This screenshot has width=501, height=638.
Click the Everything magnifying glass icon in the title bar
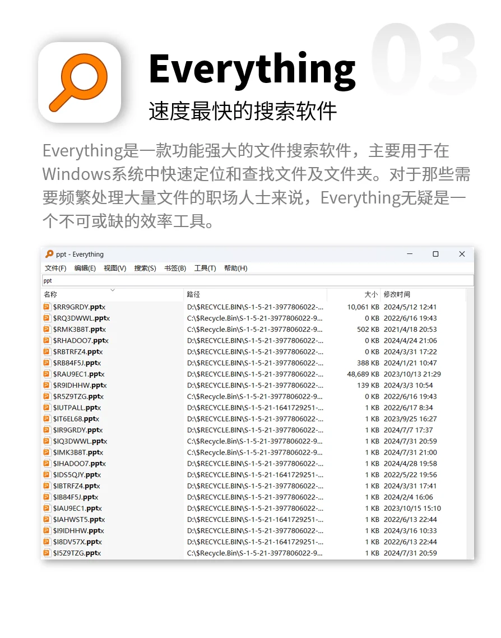[x=49, y=254]
